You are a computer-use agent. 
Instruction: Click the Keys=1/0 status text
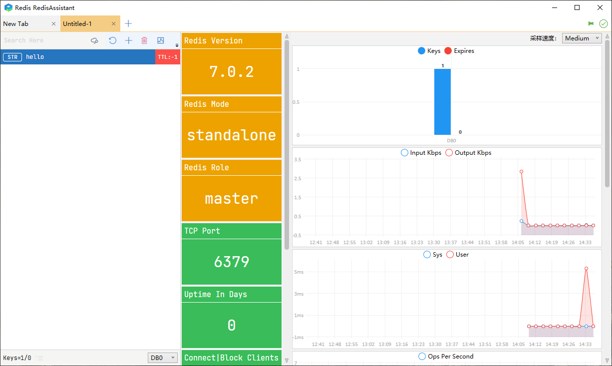pyautogui.click(x=17, y=358)
